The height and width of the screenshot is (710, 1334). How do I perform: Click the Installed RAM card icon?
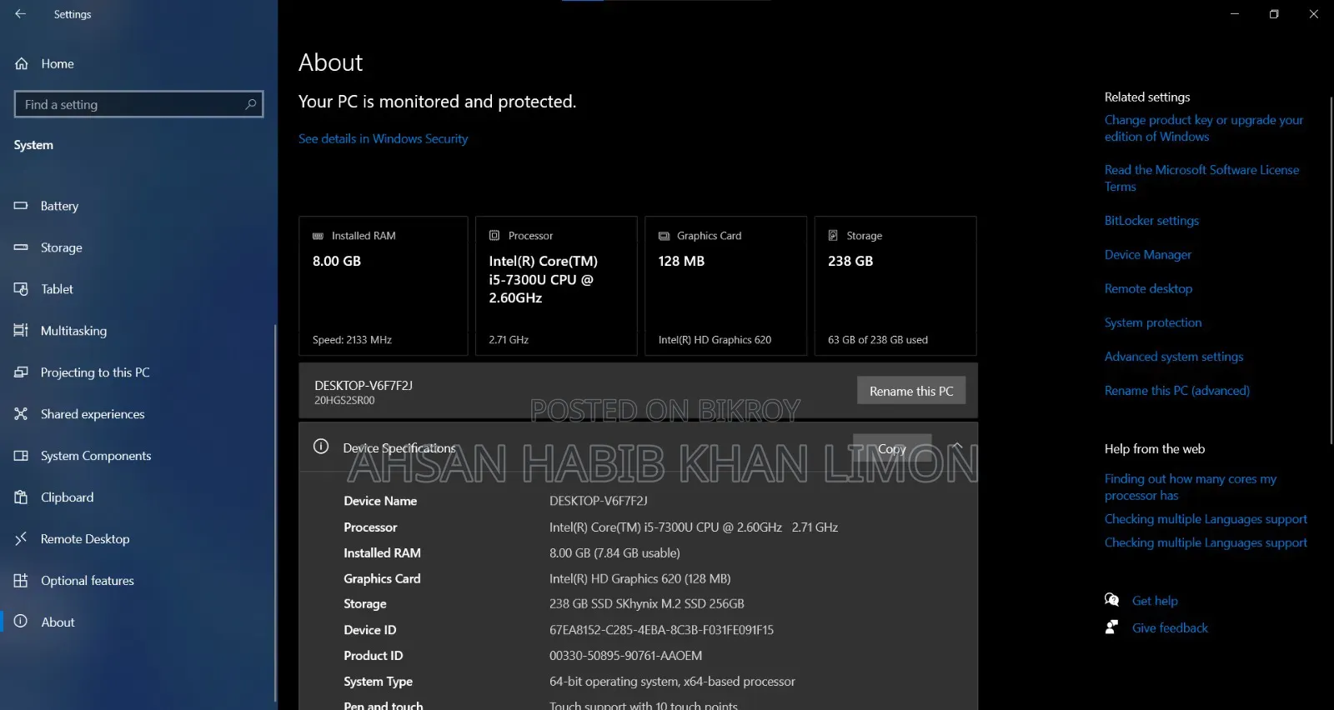click(x=318, y=236)
